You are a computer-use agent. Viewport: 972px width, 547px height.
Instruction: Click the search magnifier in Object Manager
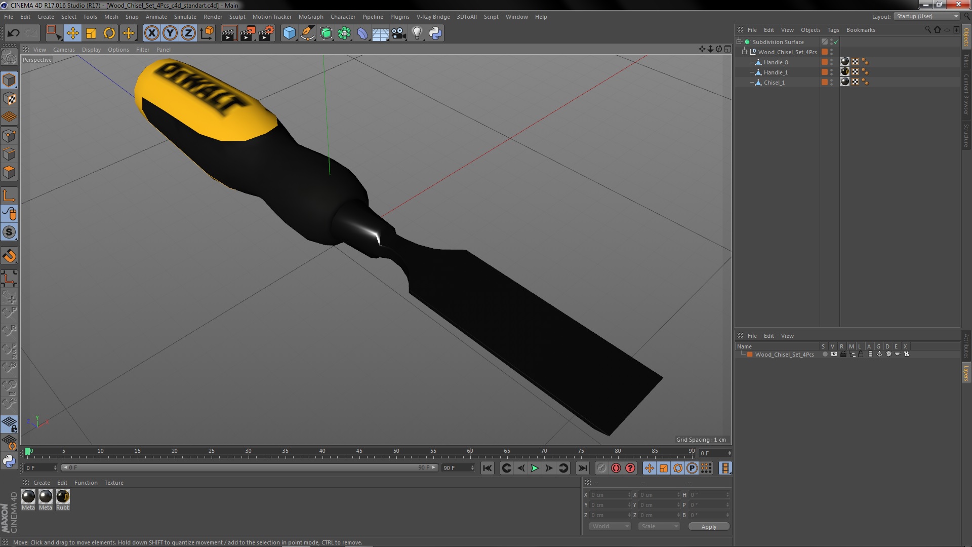tap(927, 30)
